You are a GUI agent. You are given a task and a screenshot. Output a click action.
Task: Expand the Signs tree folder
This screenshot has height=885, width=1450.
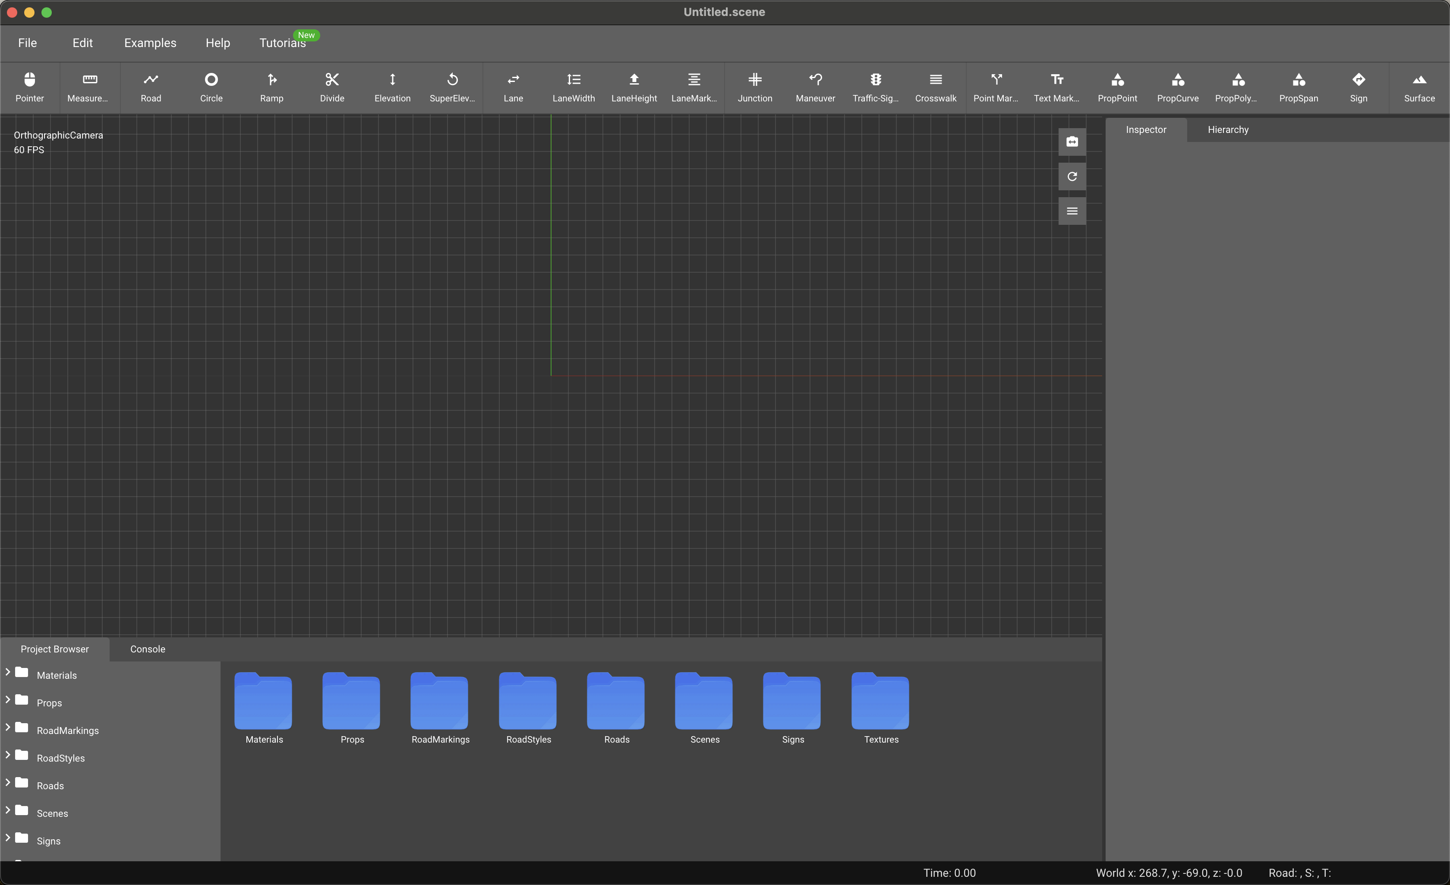click(8, 838)
